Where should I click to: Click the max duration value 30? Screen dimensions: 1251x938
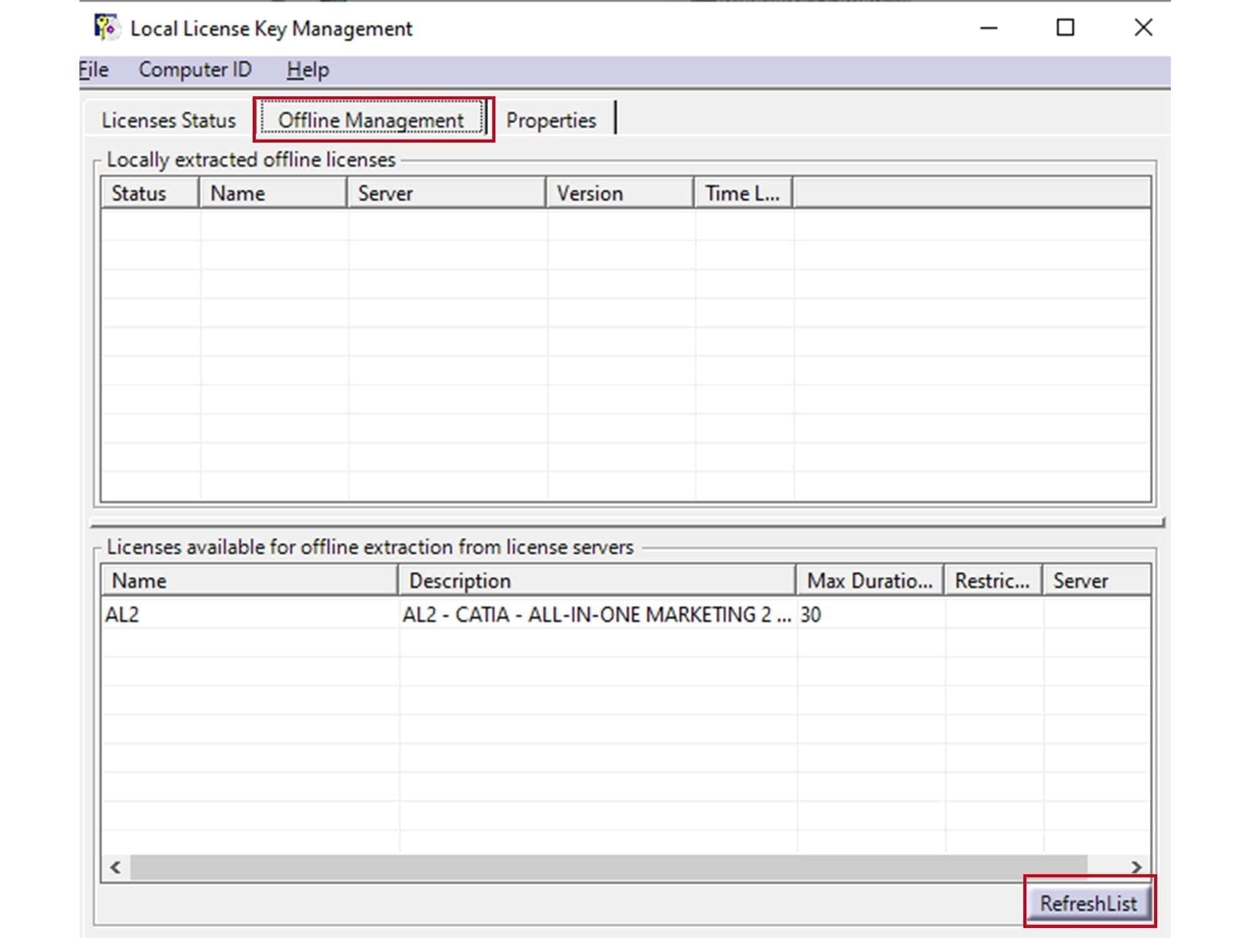pos(811,614)
